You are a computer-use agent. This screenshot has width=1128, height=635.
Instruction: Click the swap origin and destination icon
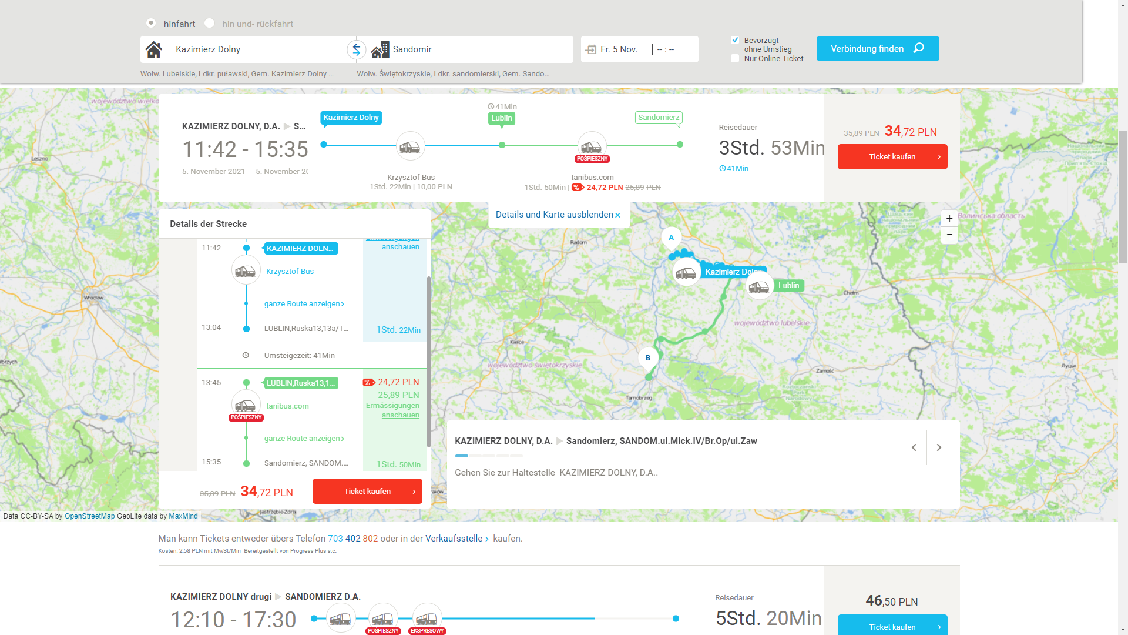(x=356, y=49)
